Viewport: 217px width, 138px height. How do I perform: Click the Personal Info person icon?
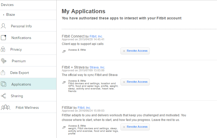(x=3, y=26)
